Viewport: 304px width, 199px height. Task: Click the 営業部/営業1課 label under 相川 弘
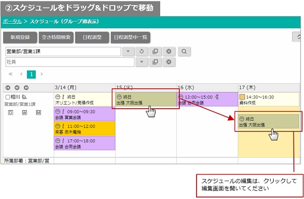pyautogui.click(x=20, y=105)
